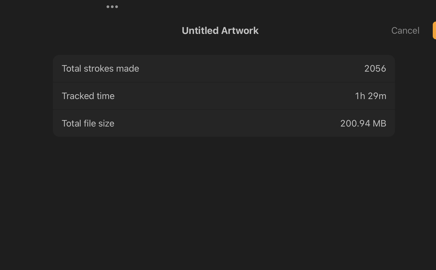Click the orange button at the right edge
Image resolution: width=436 pixels, height=270 pixels.
(x=434, y=30)
